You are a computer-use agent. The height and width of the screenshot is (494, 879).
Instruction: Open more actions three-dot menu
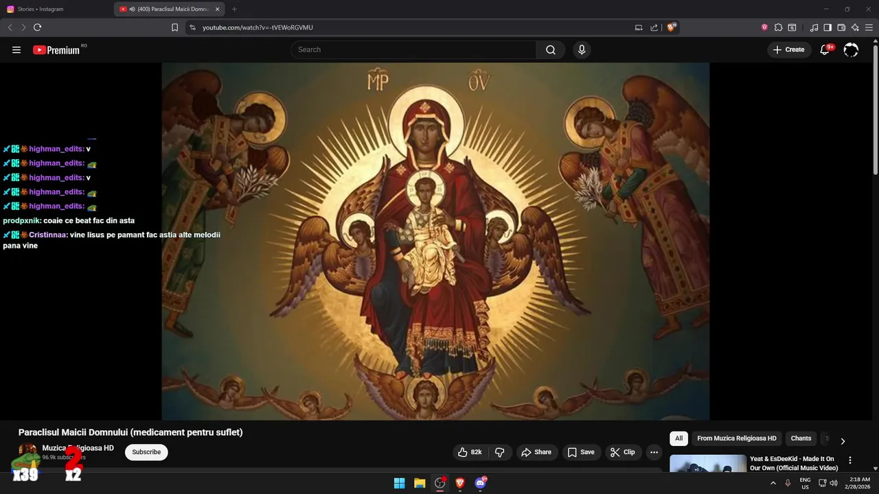pos(654,452)
